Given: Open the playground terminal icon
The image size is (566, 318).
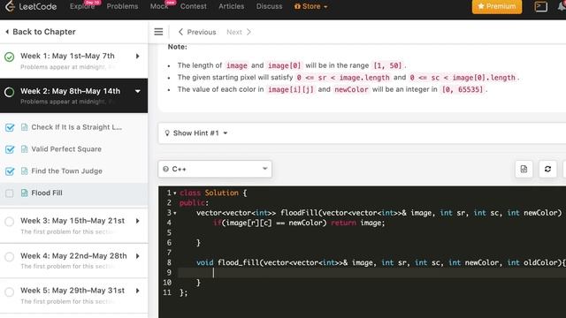Looking at the screenshot, I should point(540,6).
